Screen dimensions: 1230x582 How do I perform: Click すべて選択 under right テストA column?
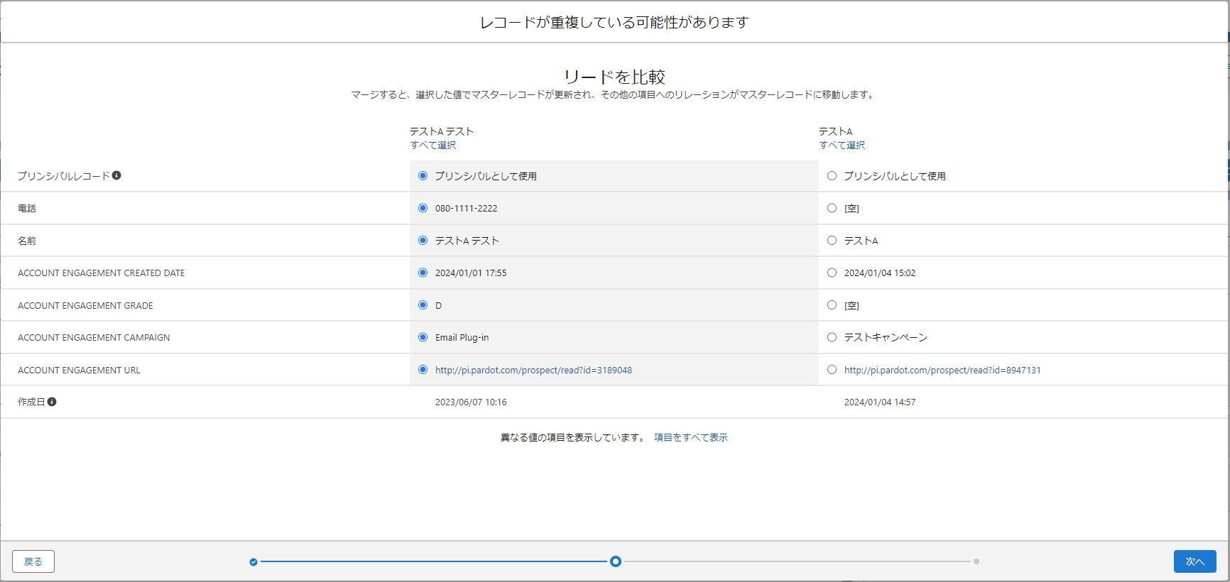(x=842, y=145)
